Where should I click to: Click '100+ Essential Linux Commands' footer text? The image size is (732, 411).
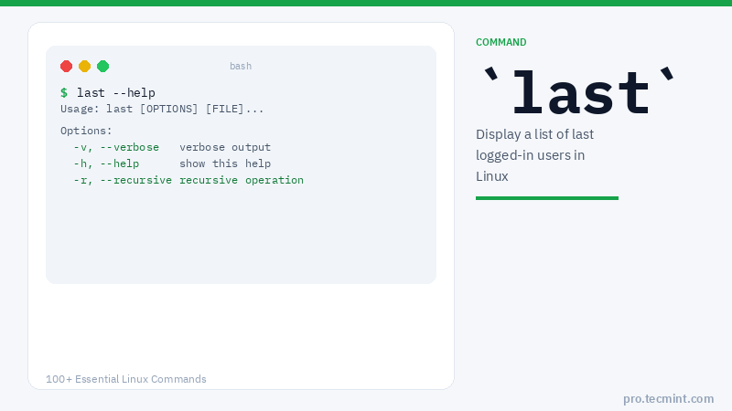pyautogui.click(x=126, y=379)
